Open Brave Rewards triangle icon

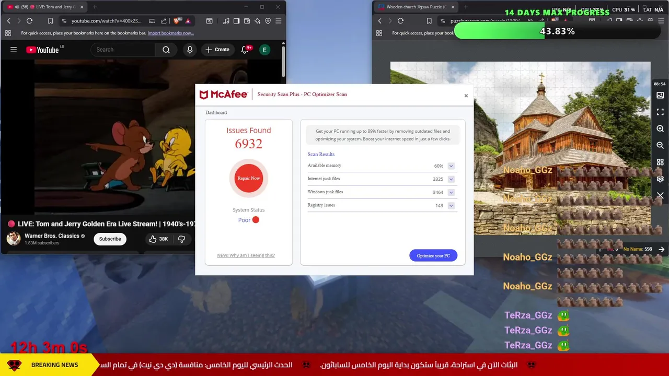point(188,21)
